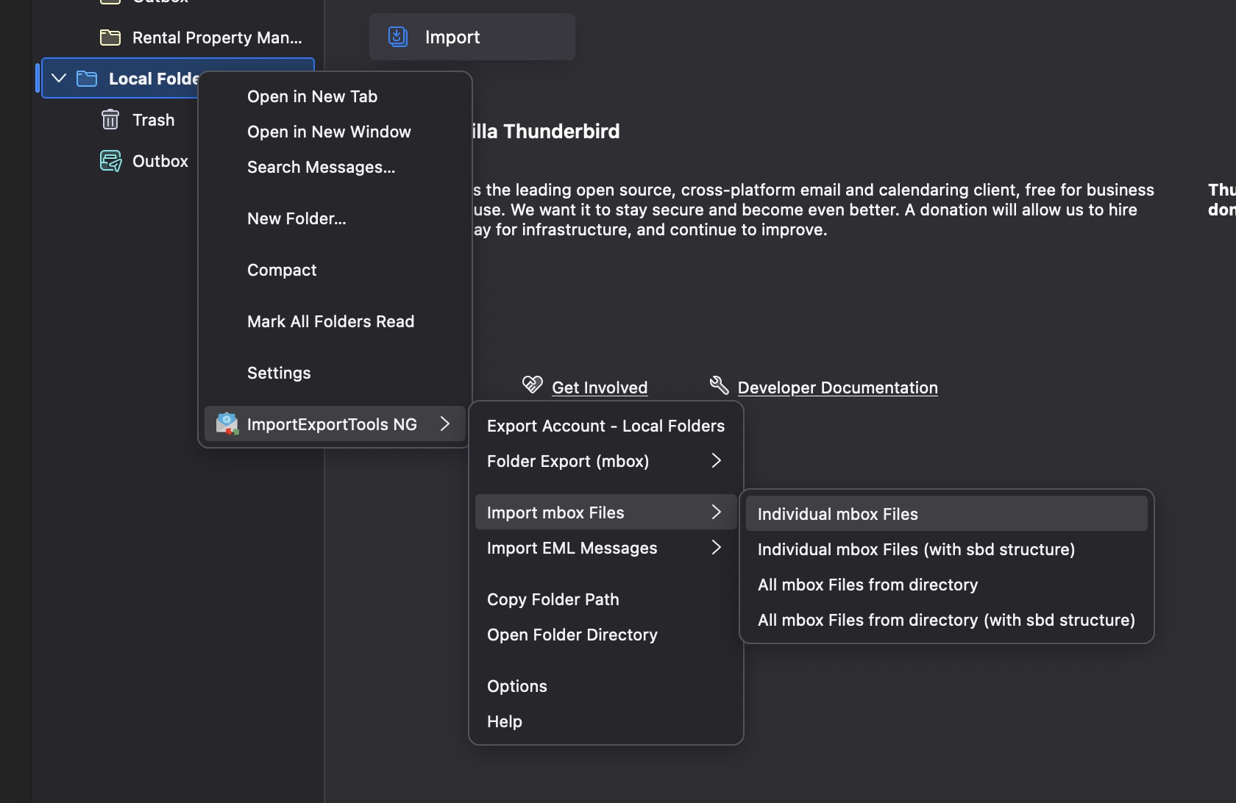Image resolution: width=1236 pixels, height=803 pixels.
Task: Select the Rental Property Man... folder
Action: [x=178, y=38]
